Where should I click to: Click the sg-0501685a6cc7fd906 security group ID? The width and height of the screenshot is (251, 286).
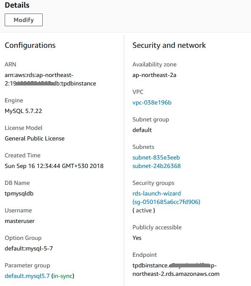tap(166, 202)
